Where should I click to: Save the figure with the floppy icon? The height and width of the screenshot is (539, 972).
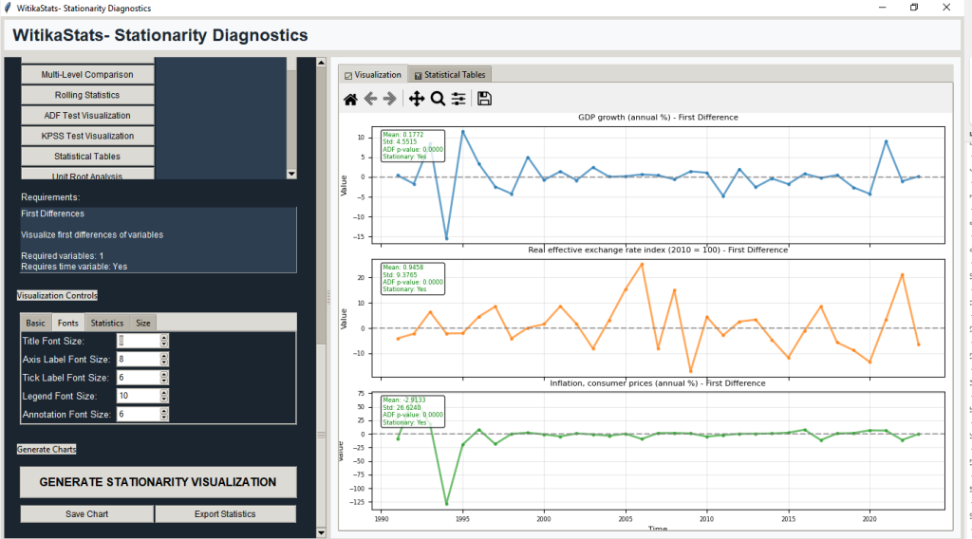(485, 99)
